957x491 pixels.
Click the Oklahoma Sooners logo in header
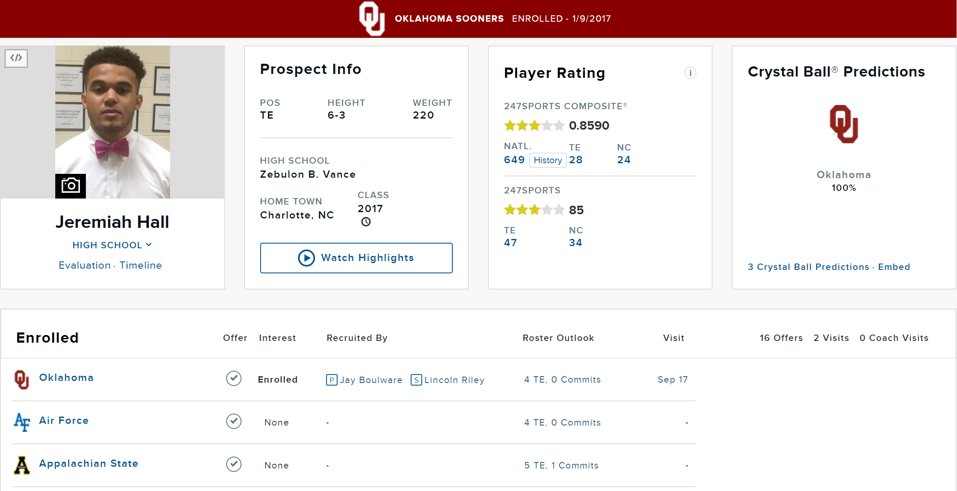pos(372,19)
